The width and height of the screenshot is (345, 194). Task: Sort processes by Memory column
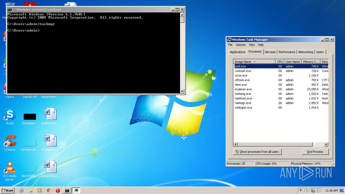point(311,62)
